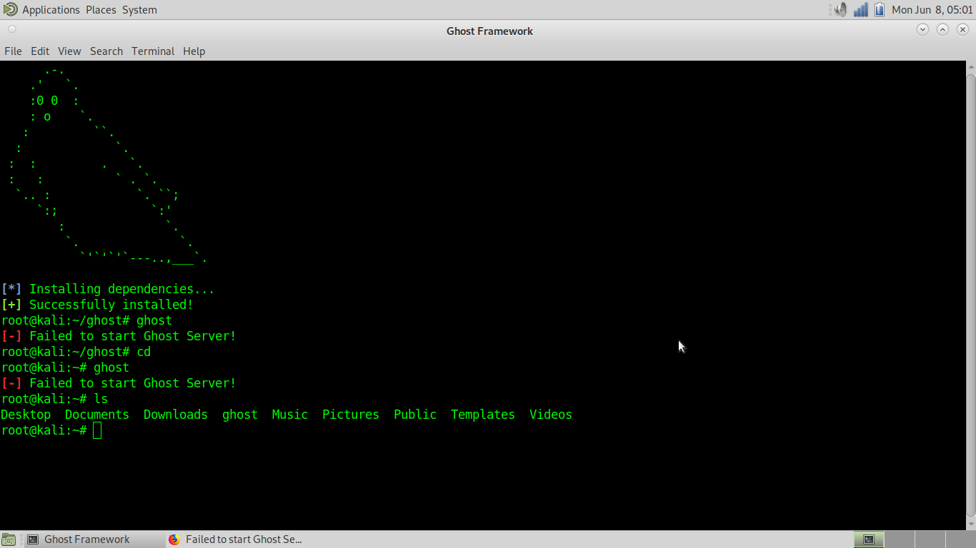Open the network signal strength indicator
Screen dimensions: 976x548
pyautogui.click(x=859, y=9)
